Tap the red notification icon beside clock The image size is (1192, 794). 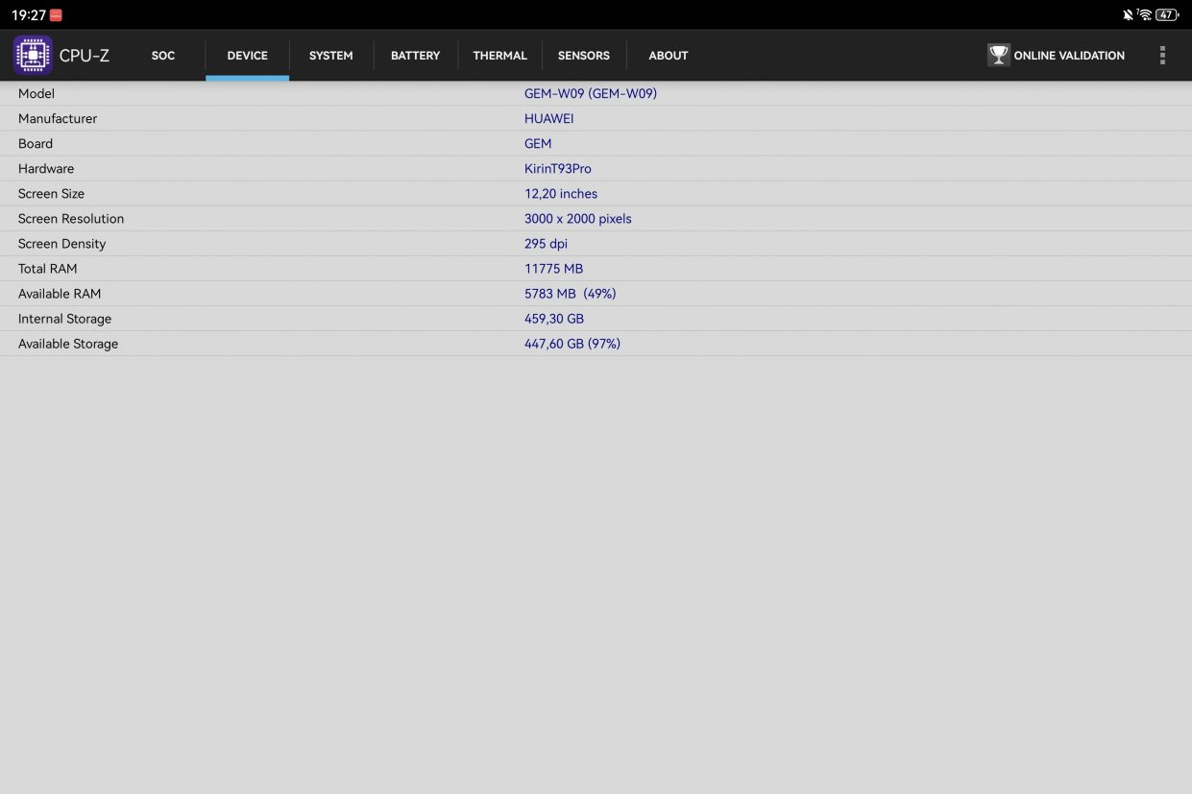[x=56, y=15]
